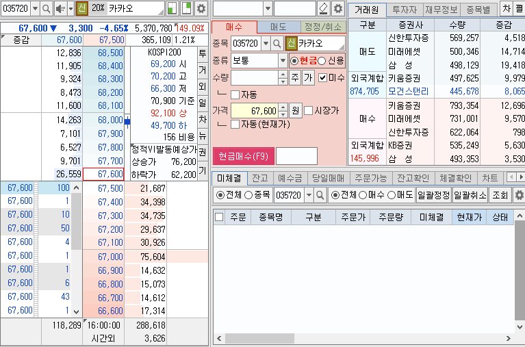Open the 투자자 tab
Viewport: 525px width, 347px height.
point(405,10)
